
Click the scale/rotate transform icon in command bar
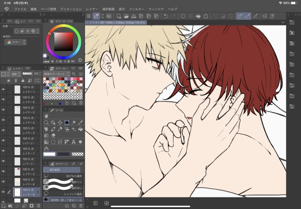tap(205, 16)
